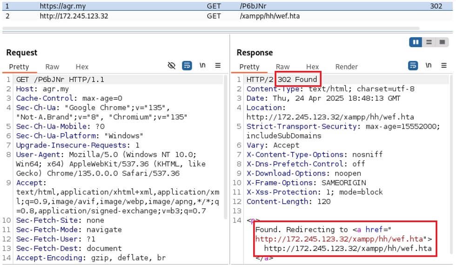Screen dimensions: 456x267
Task: Click the Host: agr.my header line
Action: [42, 89]
